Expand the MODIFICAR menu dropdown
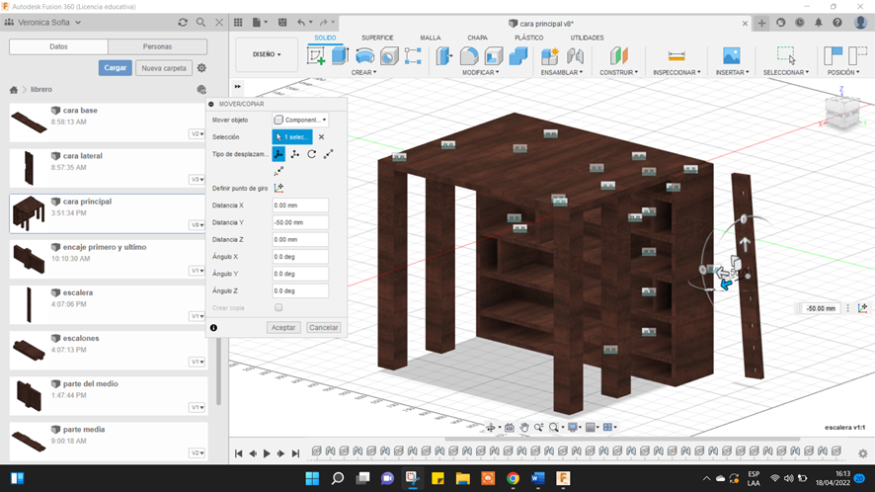The width and height of the screenshot is (875, 492). click(x=481, y=72)
